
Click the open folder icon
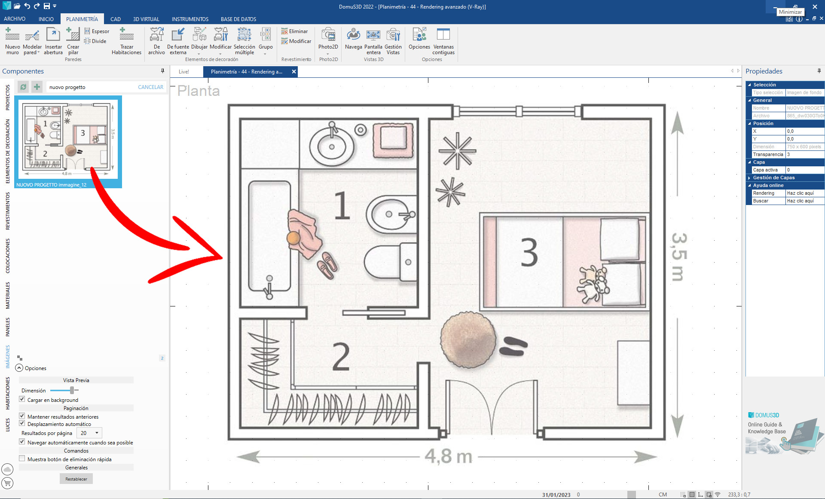17,6
